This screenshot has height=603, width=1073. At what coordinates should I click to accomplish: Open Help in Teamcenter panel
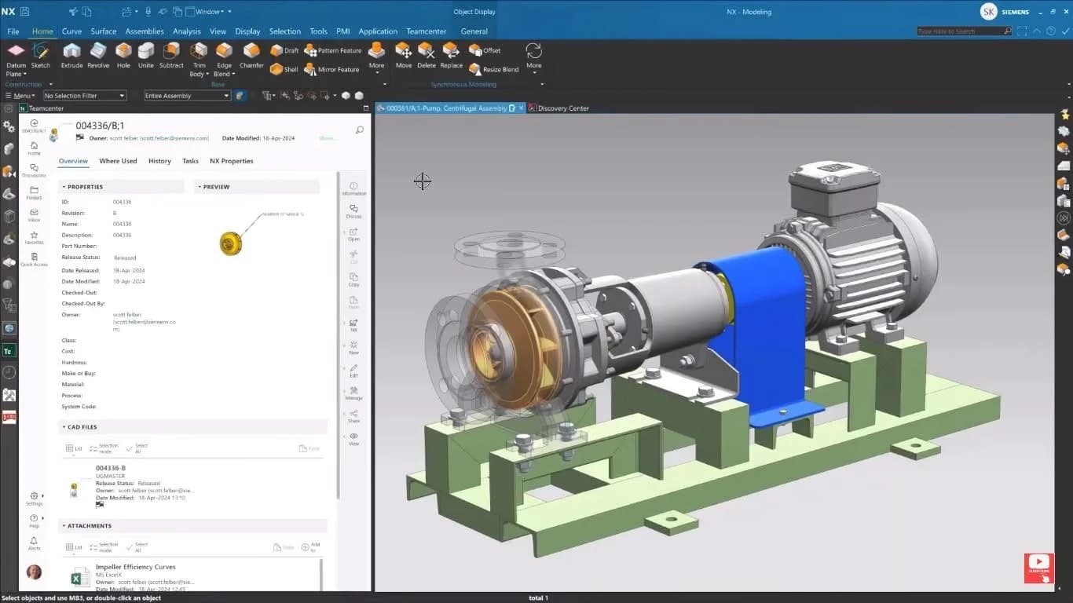click(34, 521)
